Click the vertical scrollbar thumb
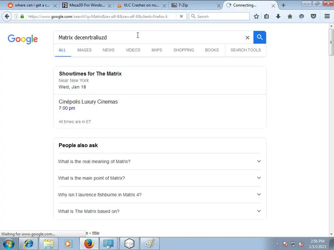The width and height of the screenshot is (334, 250). [x=331, y=42]
